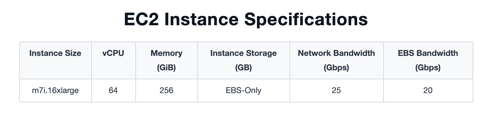Click the '(GiB)' unit under Memory
This screenshot has width=504, height=114.
tap(166, 67)
